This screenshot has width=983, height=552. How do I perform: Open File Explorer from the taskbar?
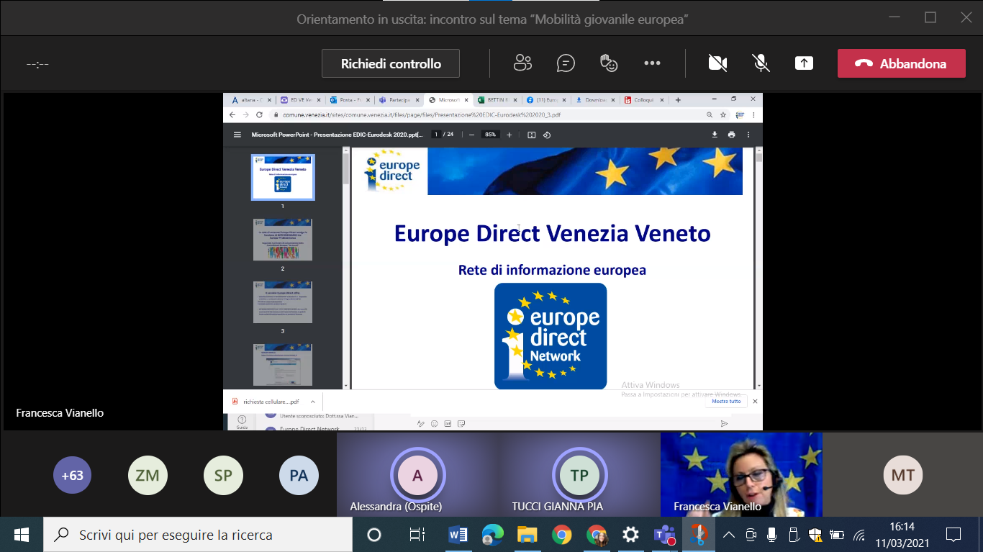pos(527,535)
